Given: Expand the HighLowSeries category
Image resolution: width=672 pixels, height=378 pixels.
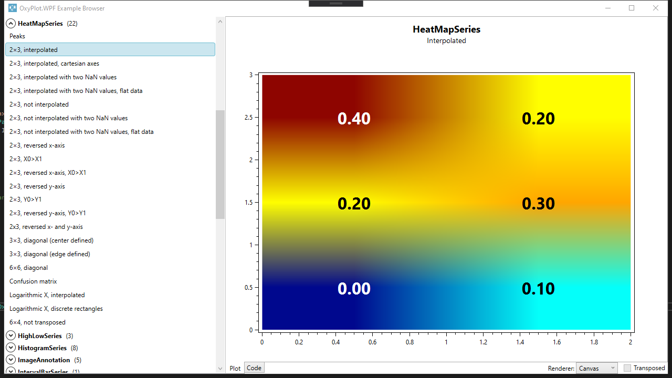Looking at the screenshot, I should pos(10,335).
